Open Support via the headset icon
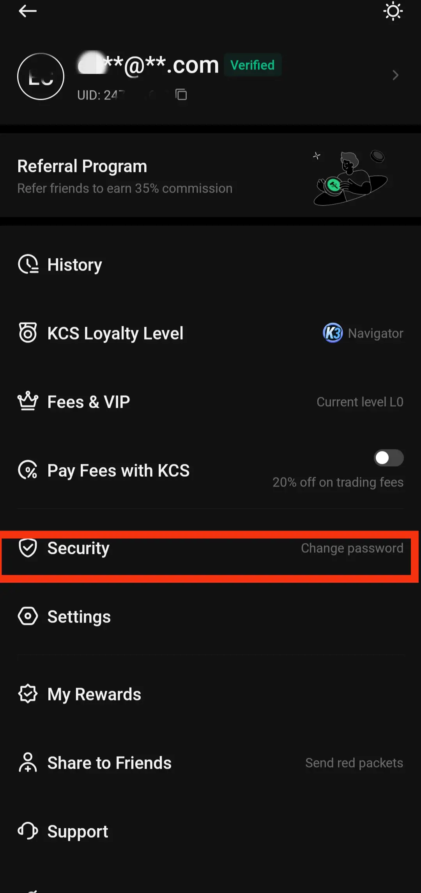421x893 pixels. [28, 831]
